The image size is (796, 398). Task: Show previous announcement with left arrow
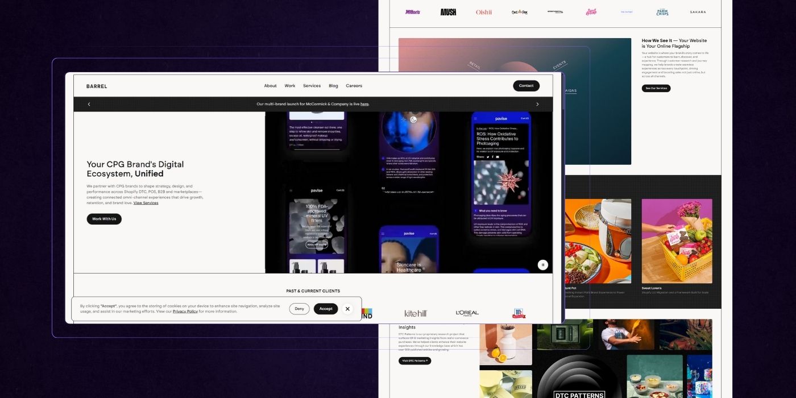pyautogui.click(x=89, y=104)
